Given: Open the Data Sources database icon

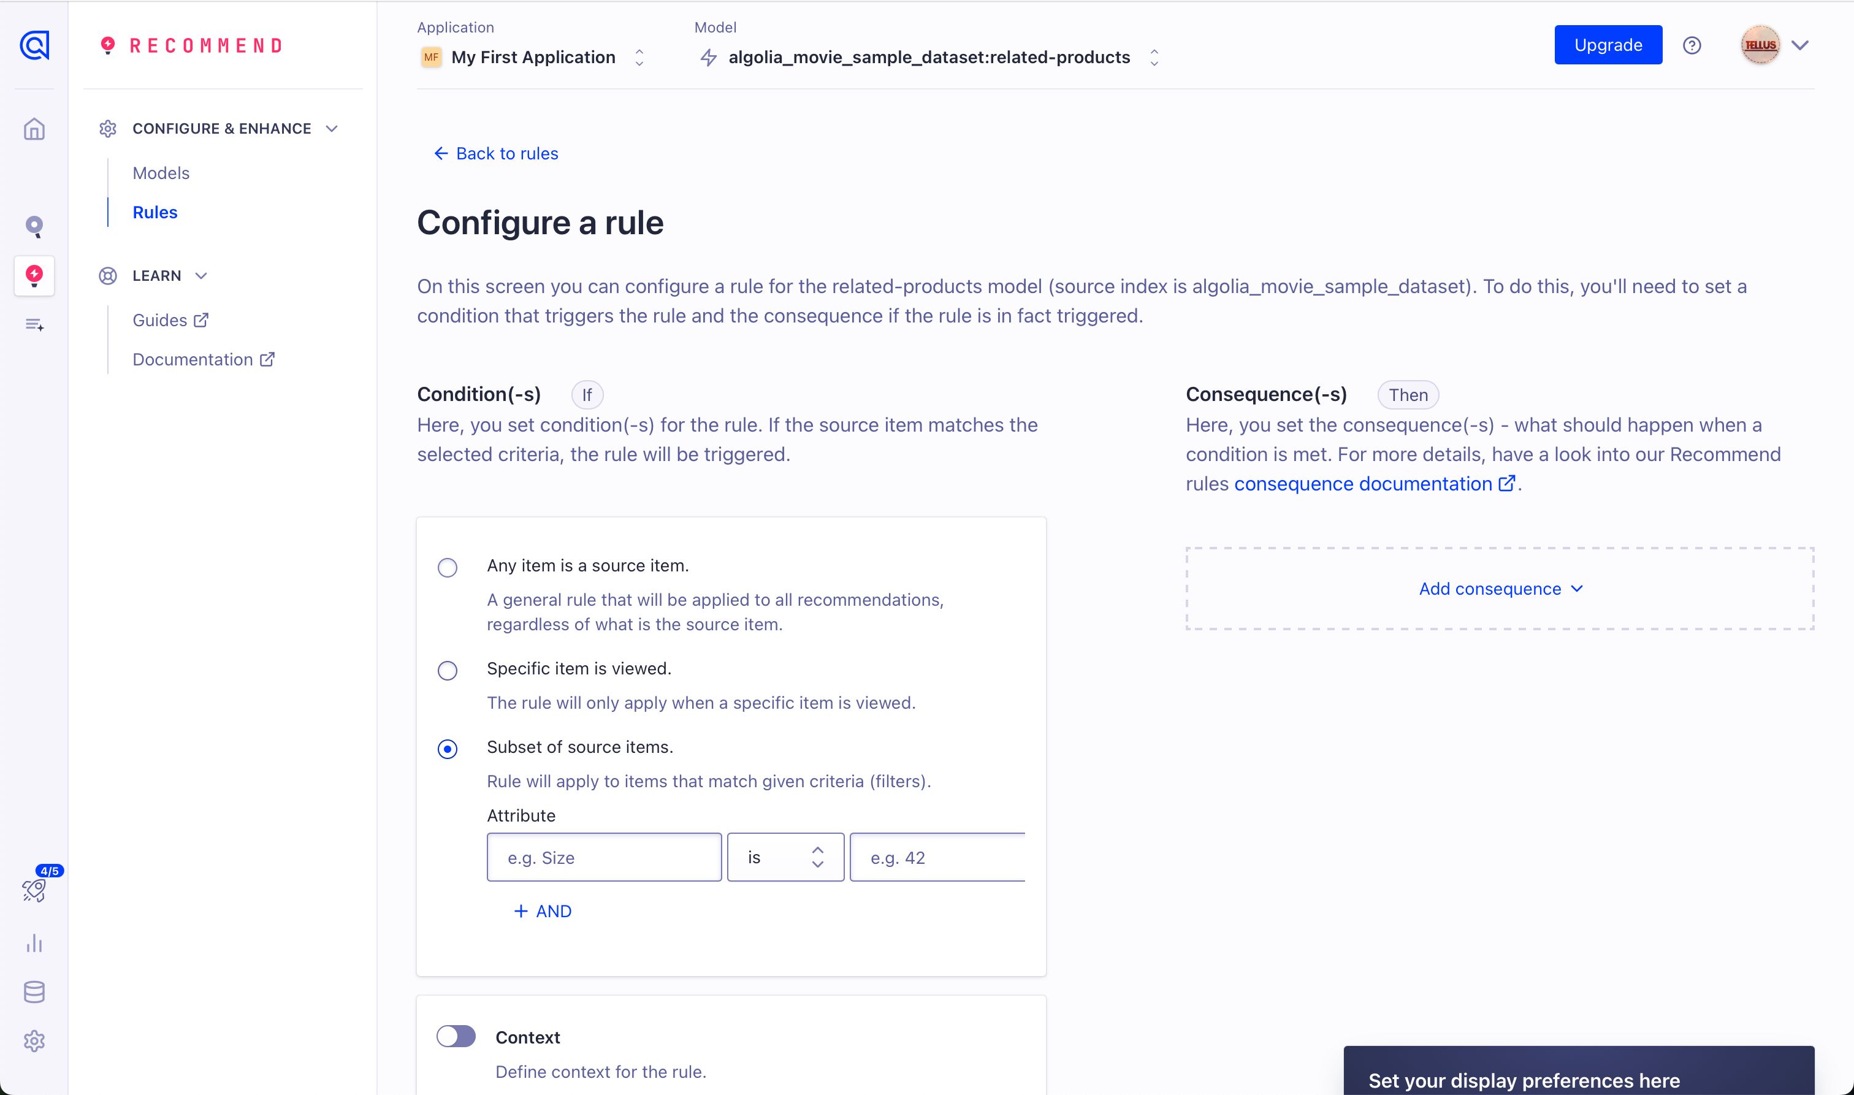Looking at the screenshot, I should (x=34, y=993).
